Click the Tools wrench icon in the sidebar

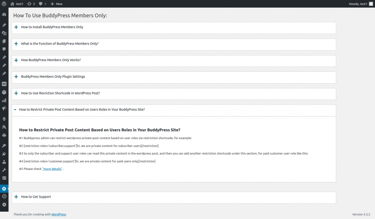[x=4, y=169]
